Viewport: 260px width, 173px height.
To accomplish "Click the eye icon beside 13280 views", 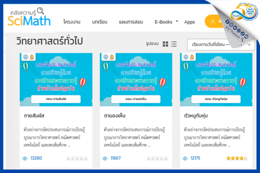I will [x=25, y=158].
